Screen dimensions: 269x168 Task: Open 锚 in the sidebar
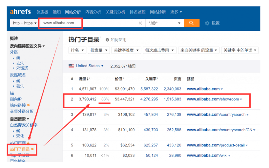[x=12, y=93]
